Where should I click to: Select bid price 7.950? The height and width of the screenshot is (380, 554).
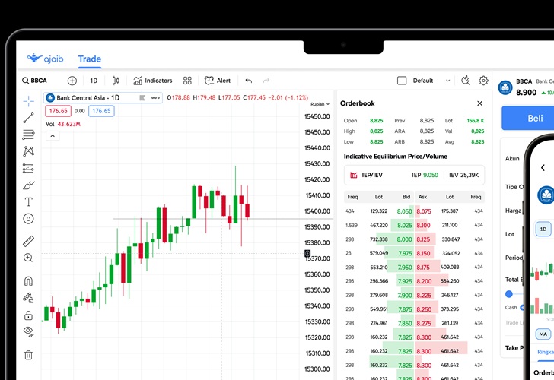[x=405, y=268]
